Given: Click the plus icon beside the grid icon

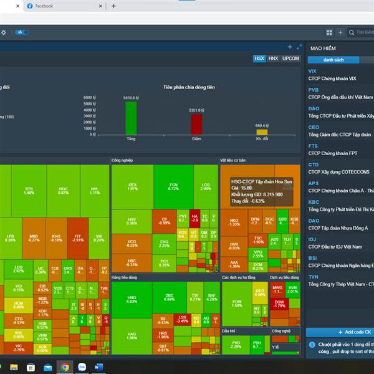Looking at the screenshot, I should tap(340, 32).
